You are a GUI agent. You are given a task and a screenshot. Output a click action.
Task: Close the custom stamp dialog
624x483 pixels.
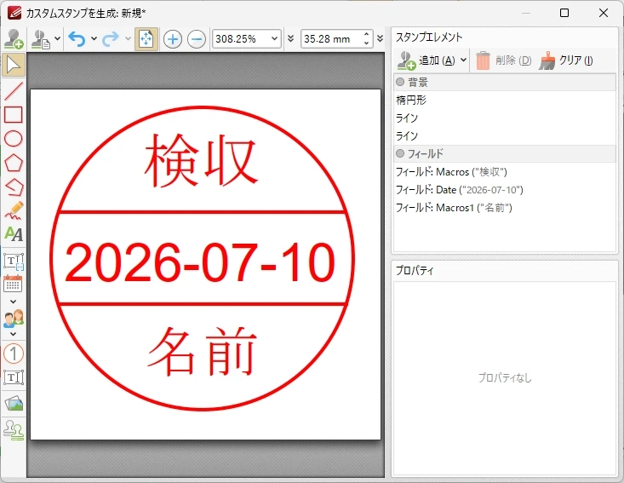pyautogui.click(x=604, y=13)
